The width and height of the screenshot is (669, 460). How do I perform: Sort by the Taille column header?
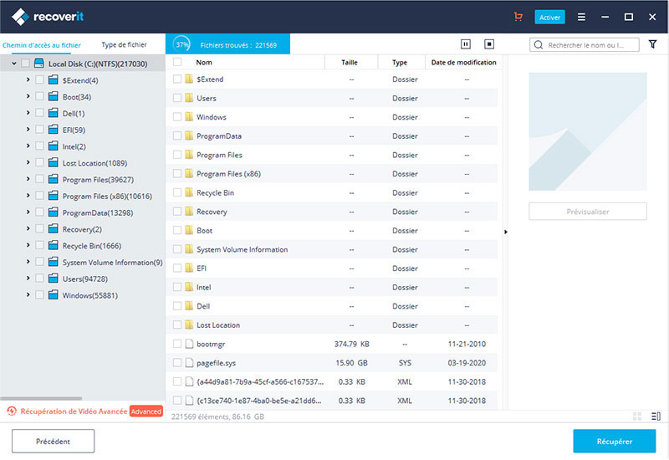(349, 62)
